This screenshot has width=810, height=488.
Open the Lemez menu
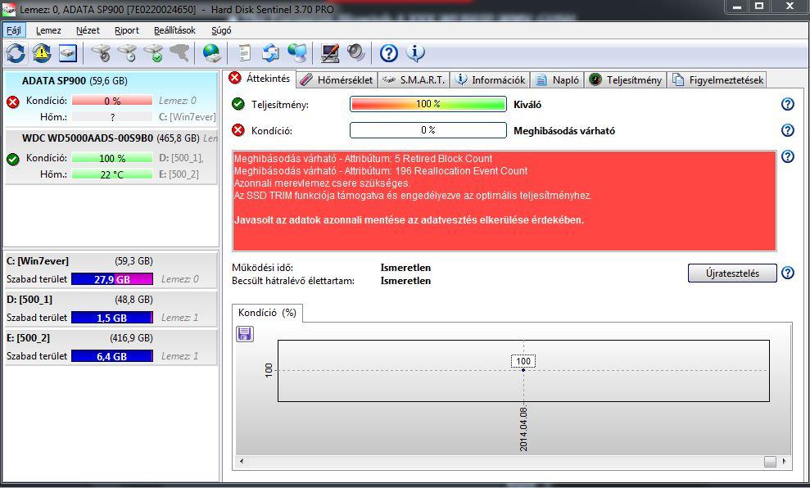click(x=48, y=30)
